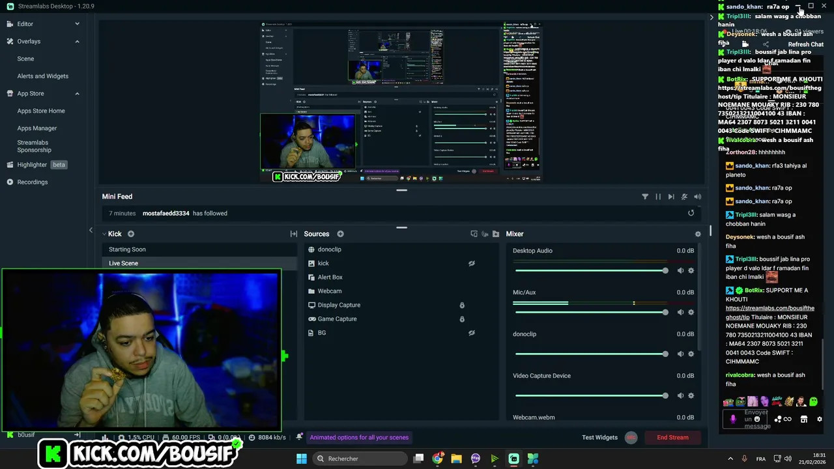
Task: Open Alerts and Widgets page
Action: click(x=42, y=76)
